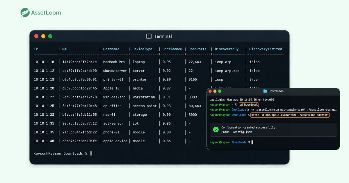Image resolution: width=349 pixels, height=183 pixels.
Task: Click the iot-sensor hostname
Action: point(113,124)
